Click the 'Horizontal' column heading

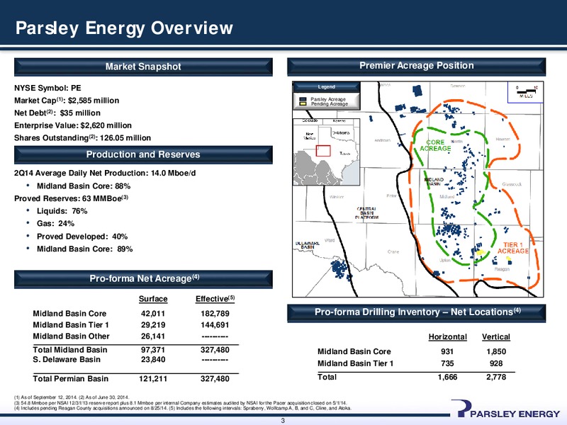click(448, 337)
